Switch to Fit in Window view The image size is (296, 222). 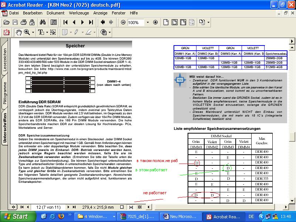174,22
